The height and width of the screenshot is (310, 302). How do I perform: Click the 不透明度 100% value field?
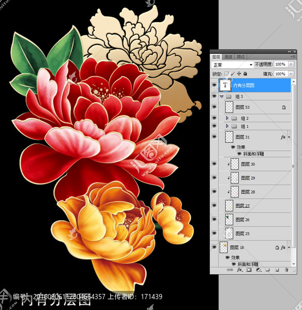tap(281, 64)
